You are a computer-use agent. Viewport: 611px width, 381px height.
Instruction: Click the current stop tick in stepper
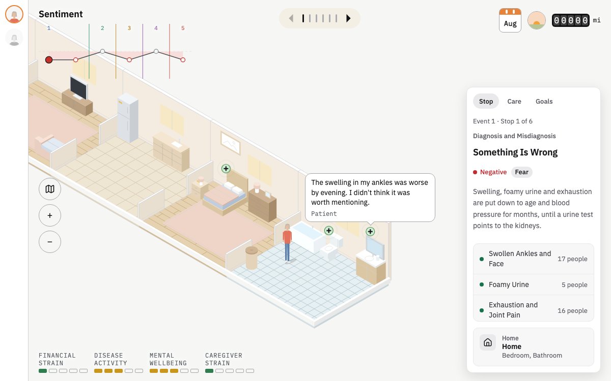(x=303, y=18)
